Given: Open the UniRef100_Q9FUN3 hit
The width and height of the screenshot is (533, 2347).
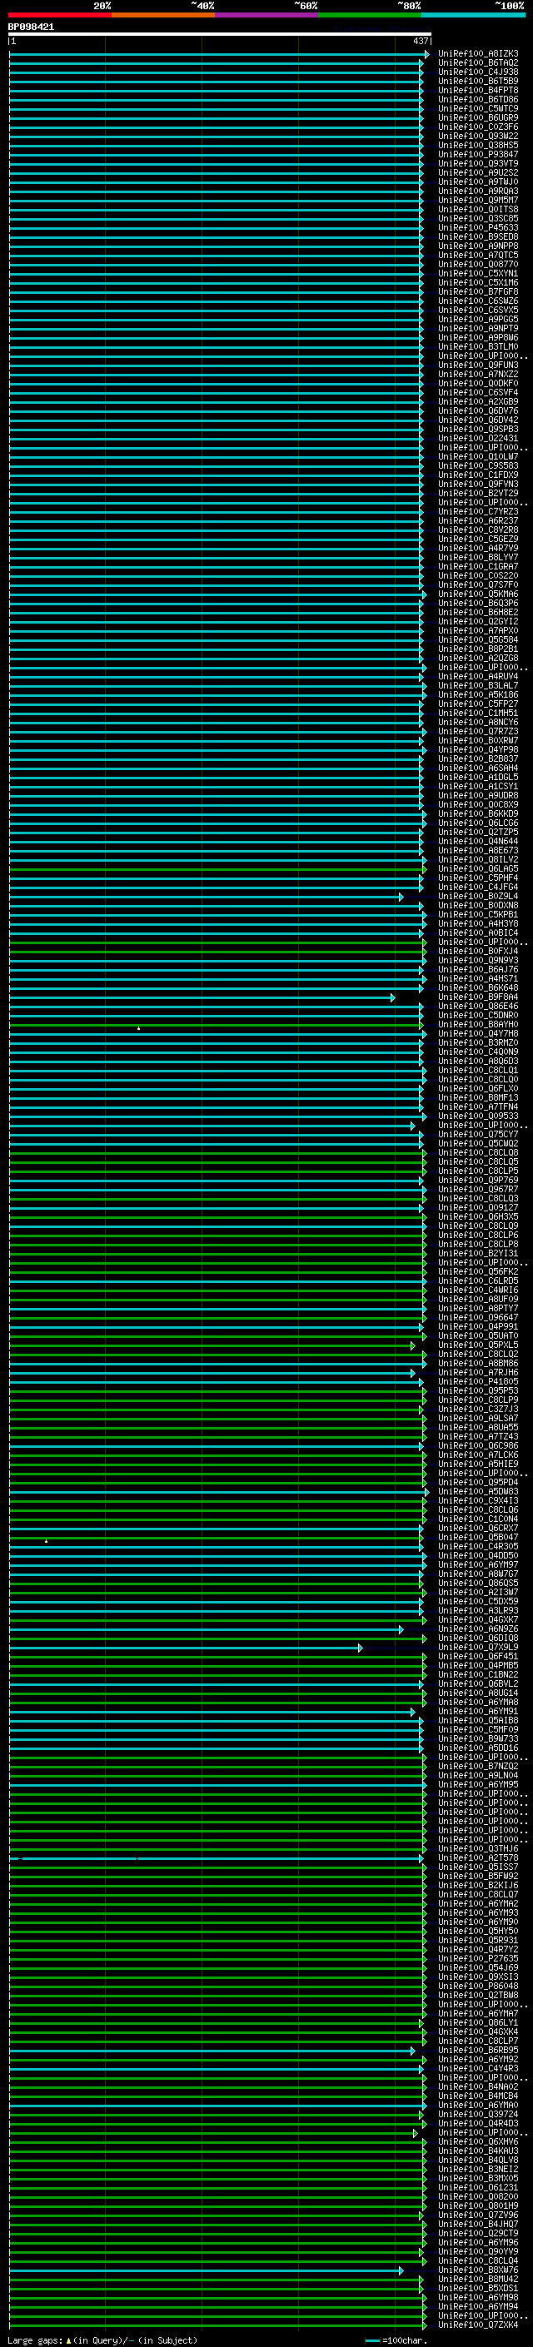Looking at the screenshot, I should 478,365.
